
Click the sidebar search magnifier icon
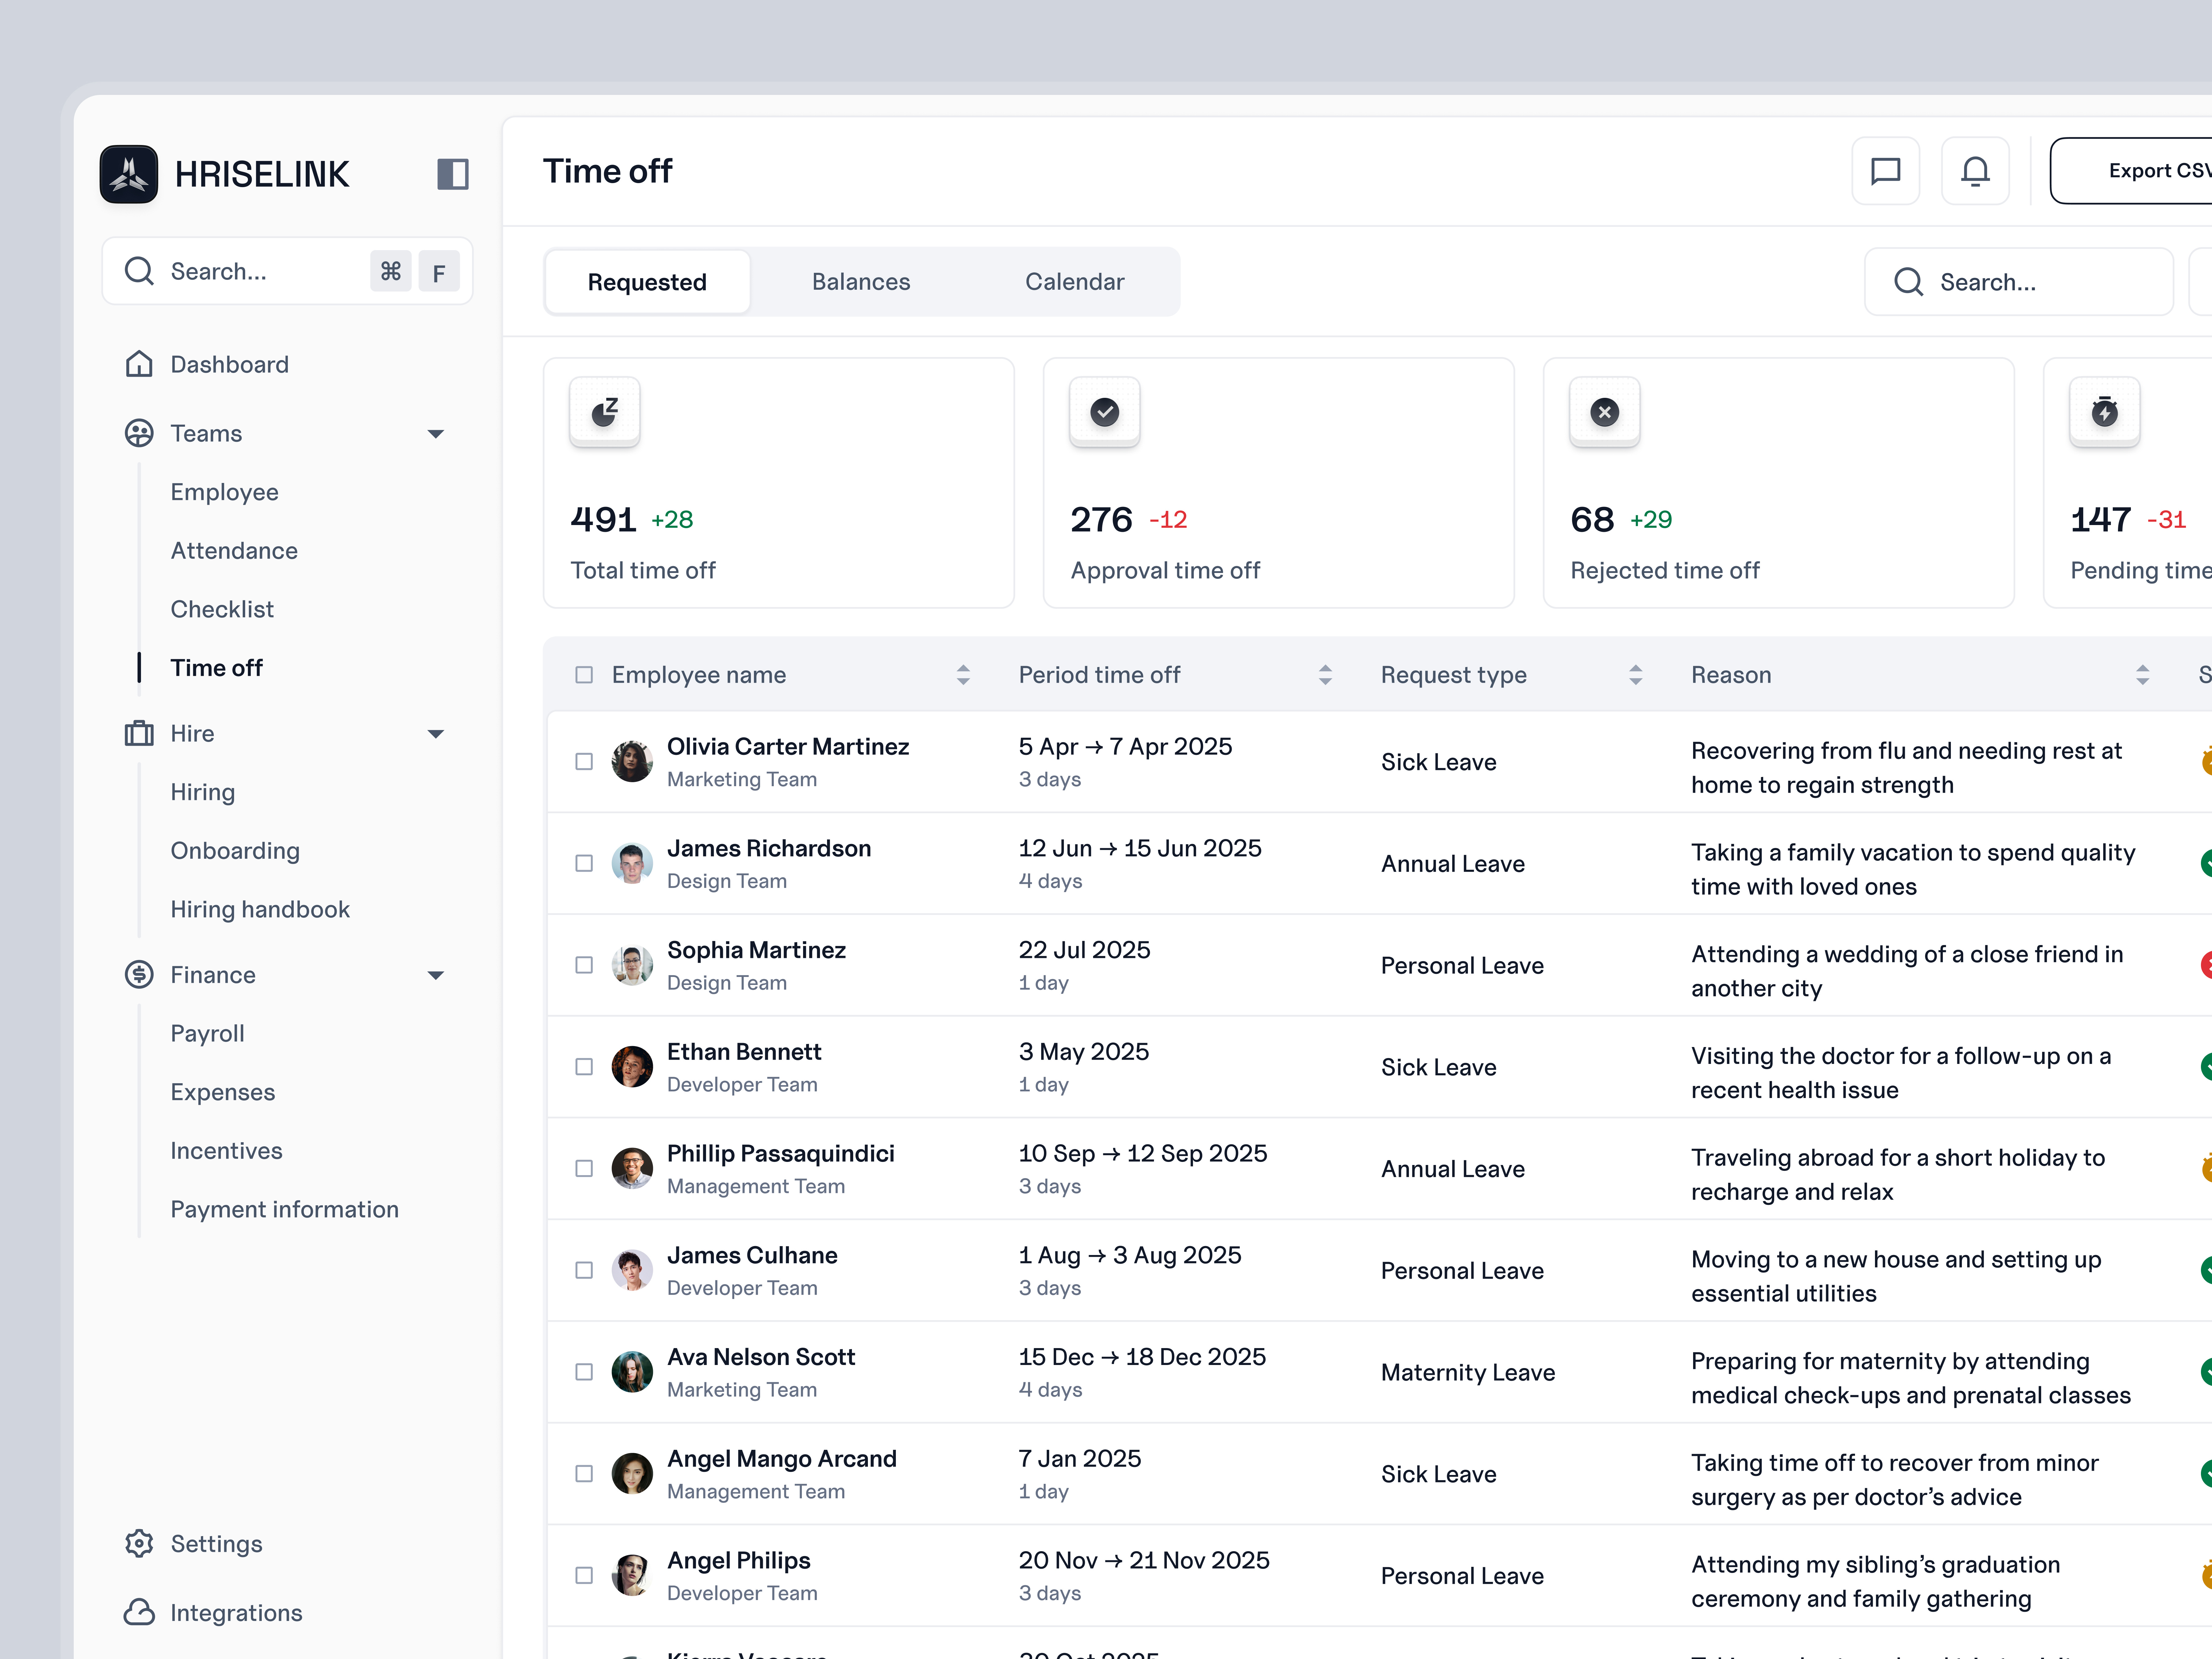(139, 271)
